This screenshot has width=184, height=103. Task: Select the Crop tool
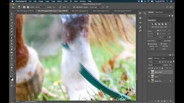coord(11,26)
